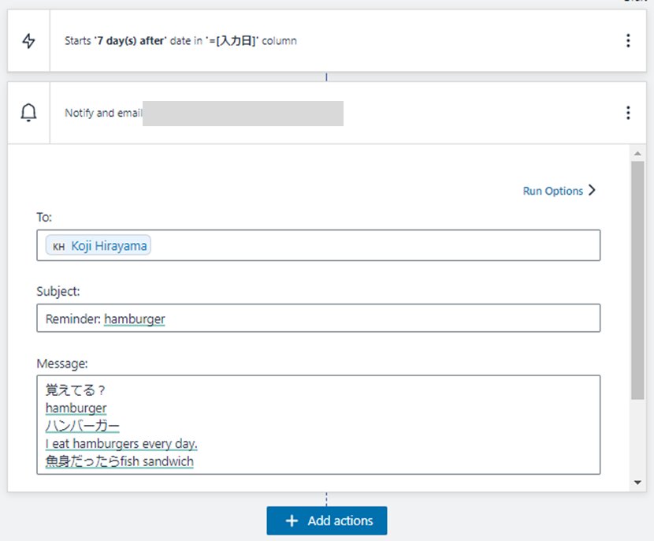Click the Add actions button

tap(326, 520)
